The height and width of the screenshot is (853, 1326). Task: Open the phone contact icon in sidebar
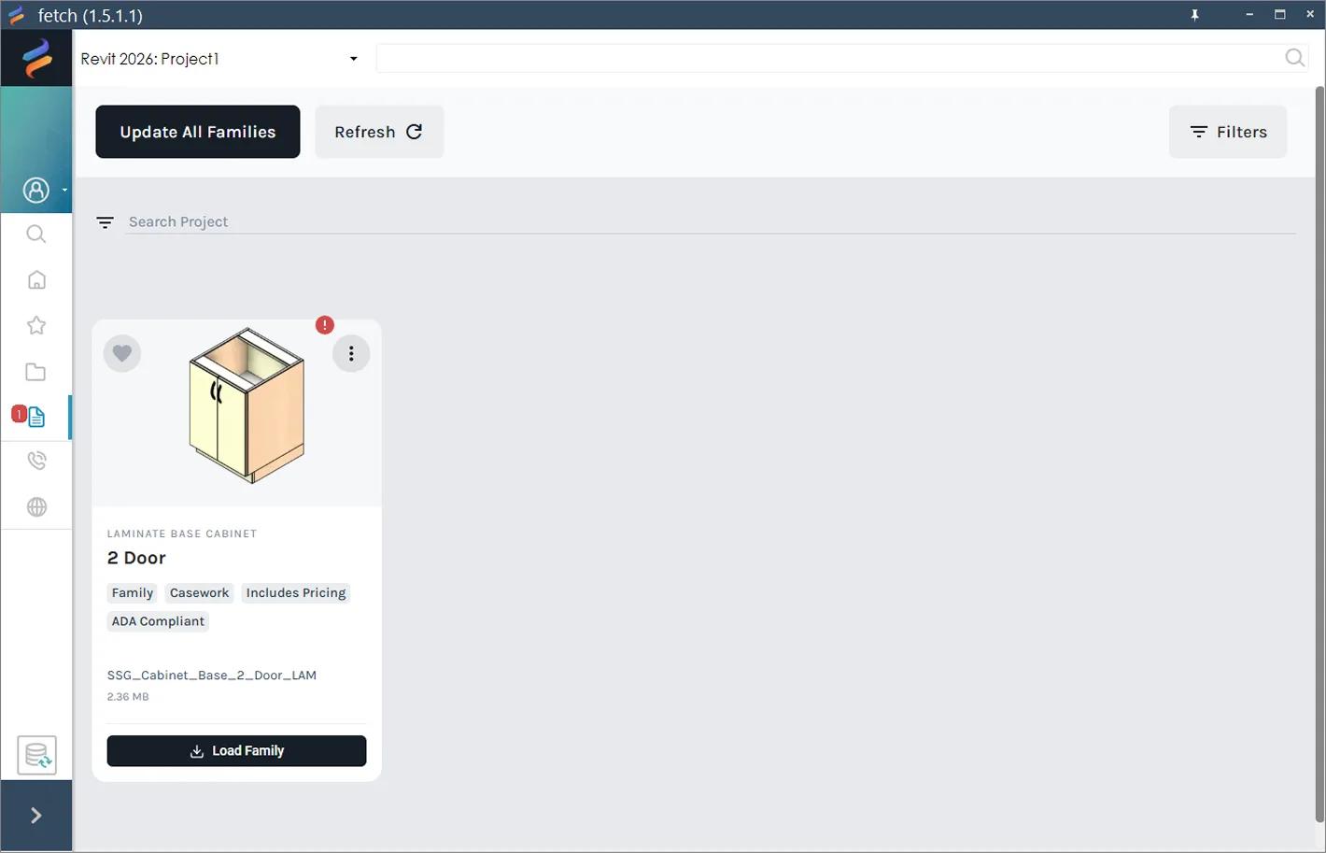36,461
